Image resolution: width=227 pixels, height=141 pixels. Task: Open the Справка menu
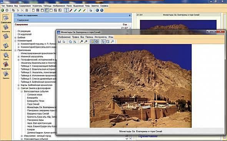(x=104, y=6)
